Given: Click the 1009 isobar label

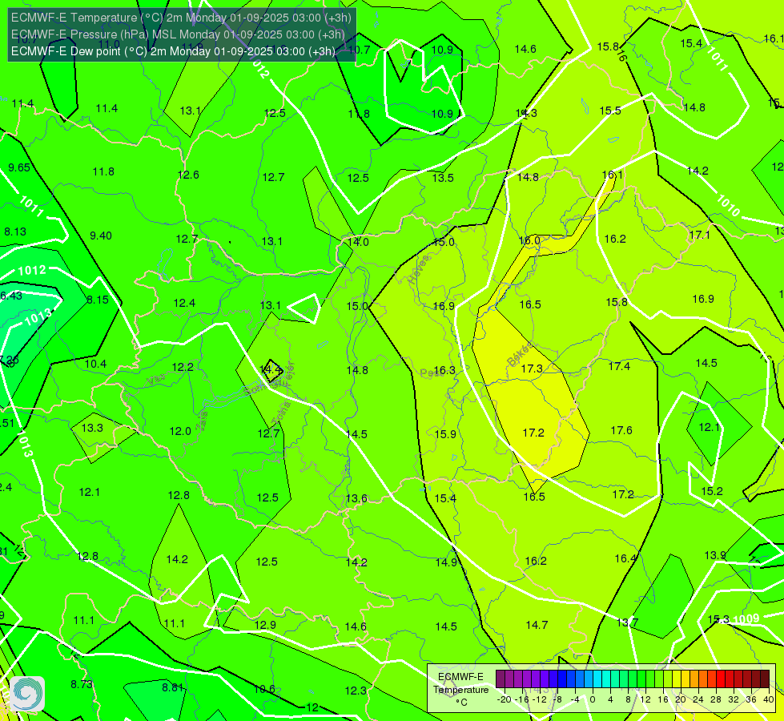Looking at the screenshot, I should (746, 619).
